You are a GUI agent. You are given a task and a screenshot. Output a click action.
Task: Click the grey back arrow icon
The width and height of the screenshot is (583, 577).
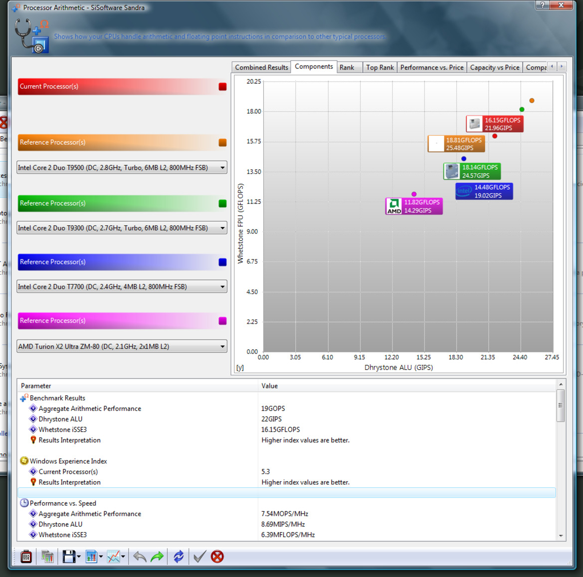tap(140, 557)
